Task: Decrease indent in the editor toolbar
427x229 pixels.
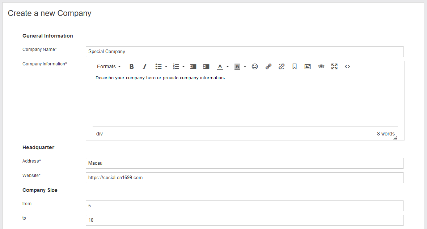Action: pos(193,66)
